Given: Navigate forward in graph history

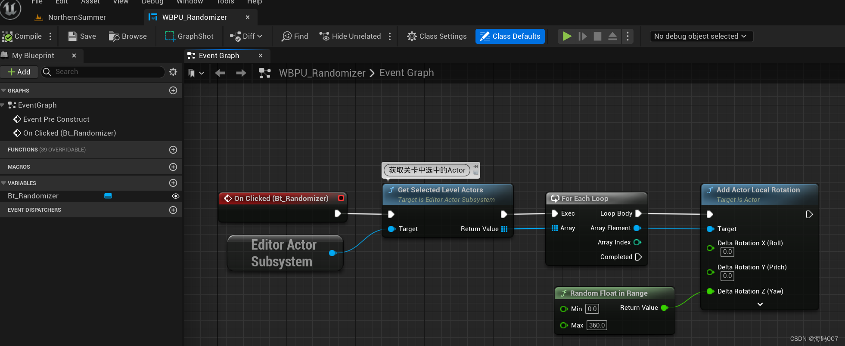Looking at the screenshot, I should click(241, 73).
